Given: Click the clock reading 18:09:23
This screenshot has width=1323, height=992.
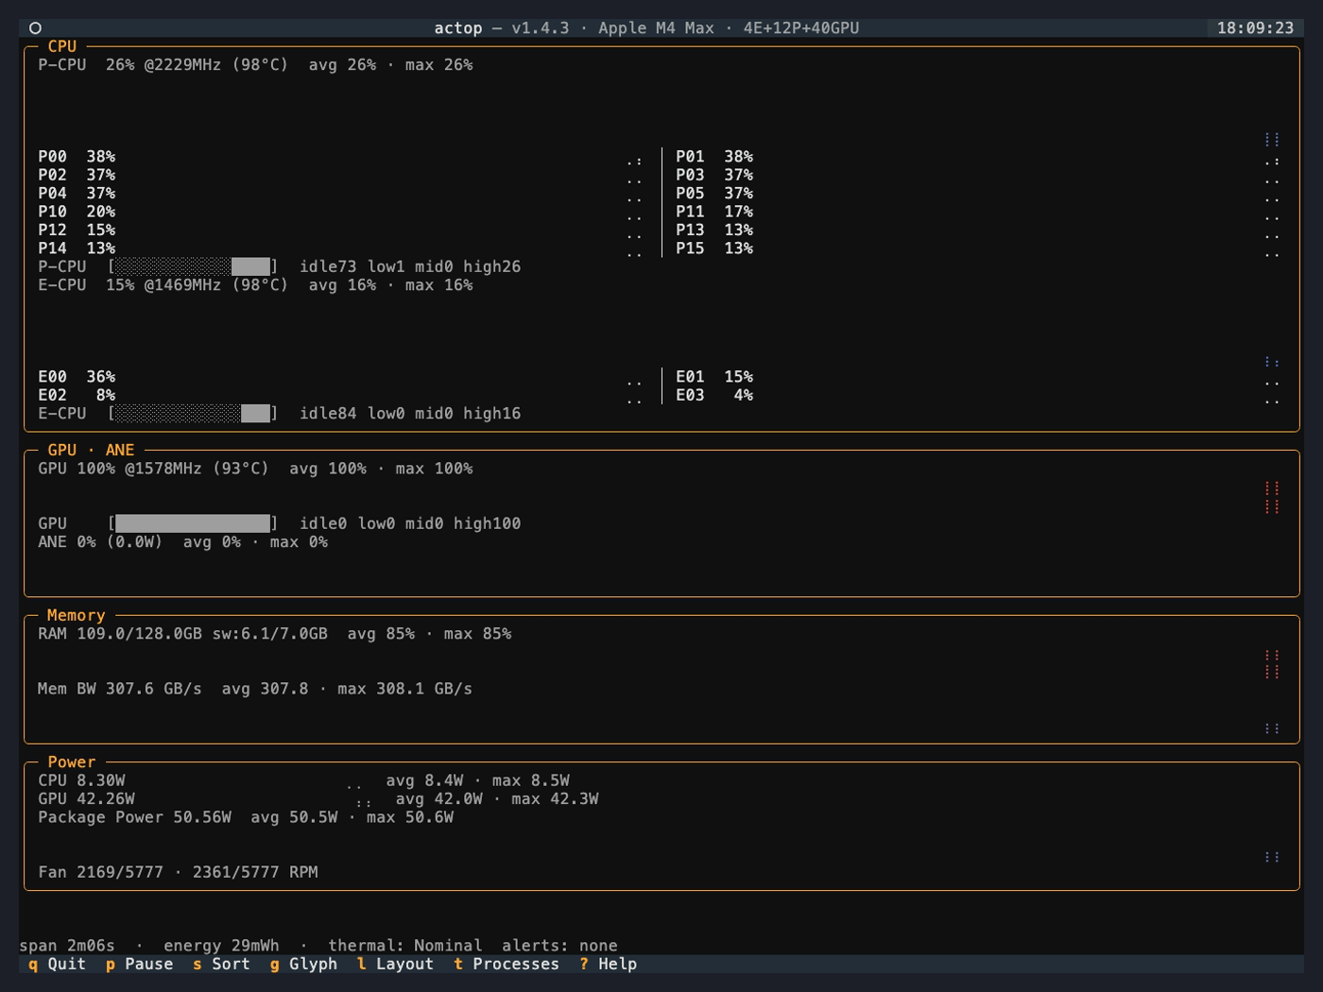Looking at the screenshot, I should click(x=1255, y=28).
